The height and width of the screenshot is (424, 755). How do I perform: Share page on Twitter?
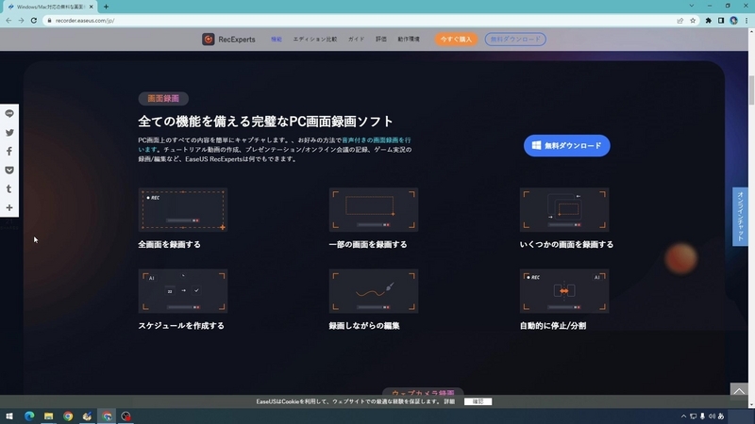pyautogui.click(x=9, y=133)
